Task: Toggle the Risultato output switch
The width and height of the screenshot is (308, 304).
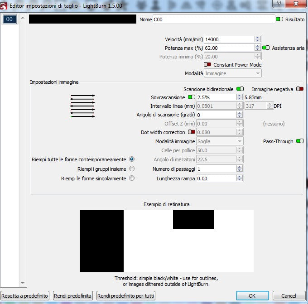Action: 279,19
